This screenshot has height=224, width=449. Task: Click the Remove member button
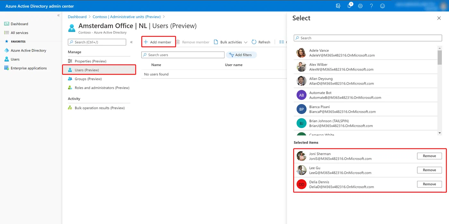192,42
